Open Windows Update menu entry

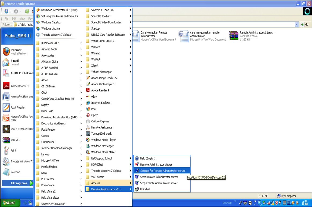[x=59, y=28]
